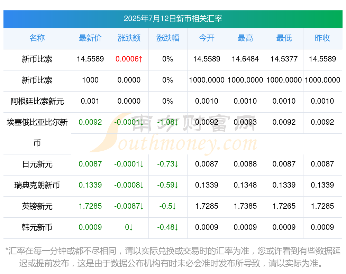Click the 阿根廷比索新元 row name
Image resolution: width=346 pixels, height=274 pixels.
point(37,101)
